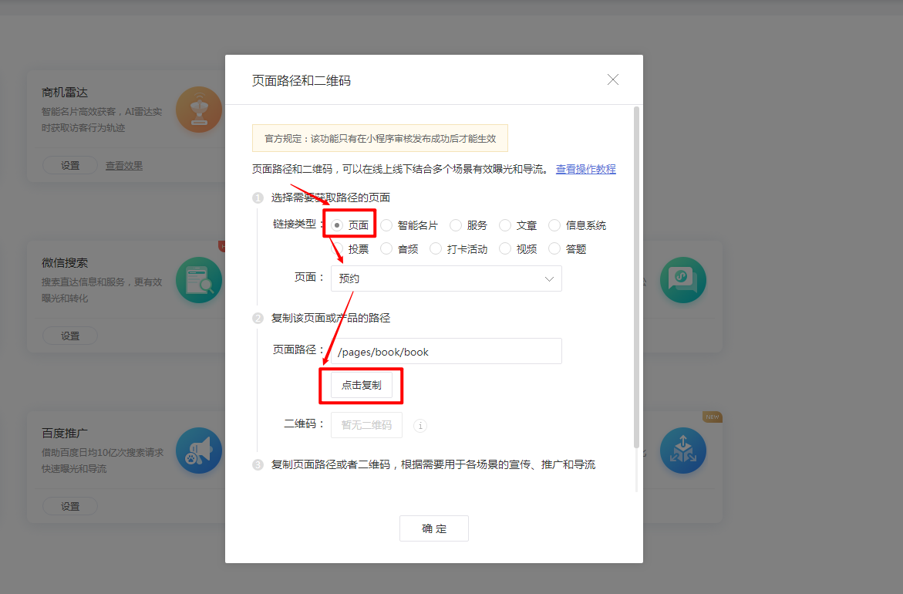Click the 微信搜索 magnifier icon
This screenshot has width=903, height=594.
pos(198,280)
